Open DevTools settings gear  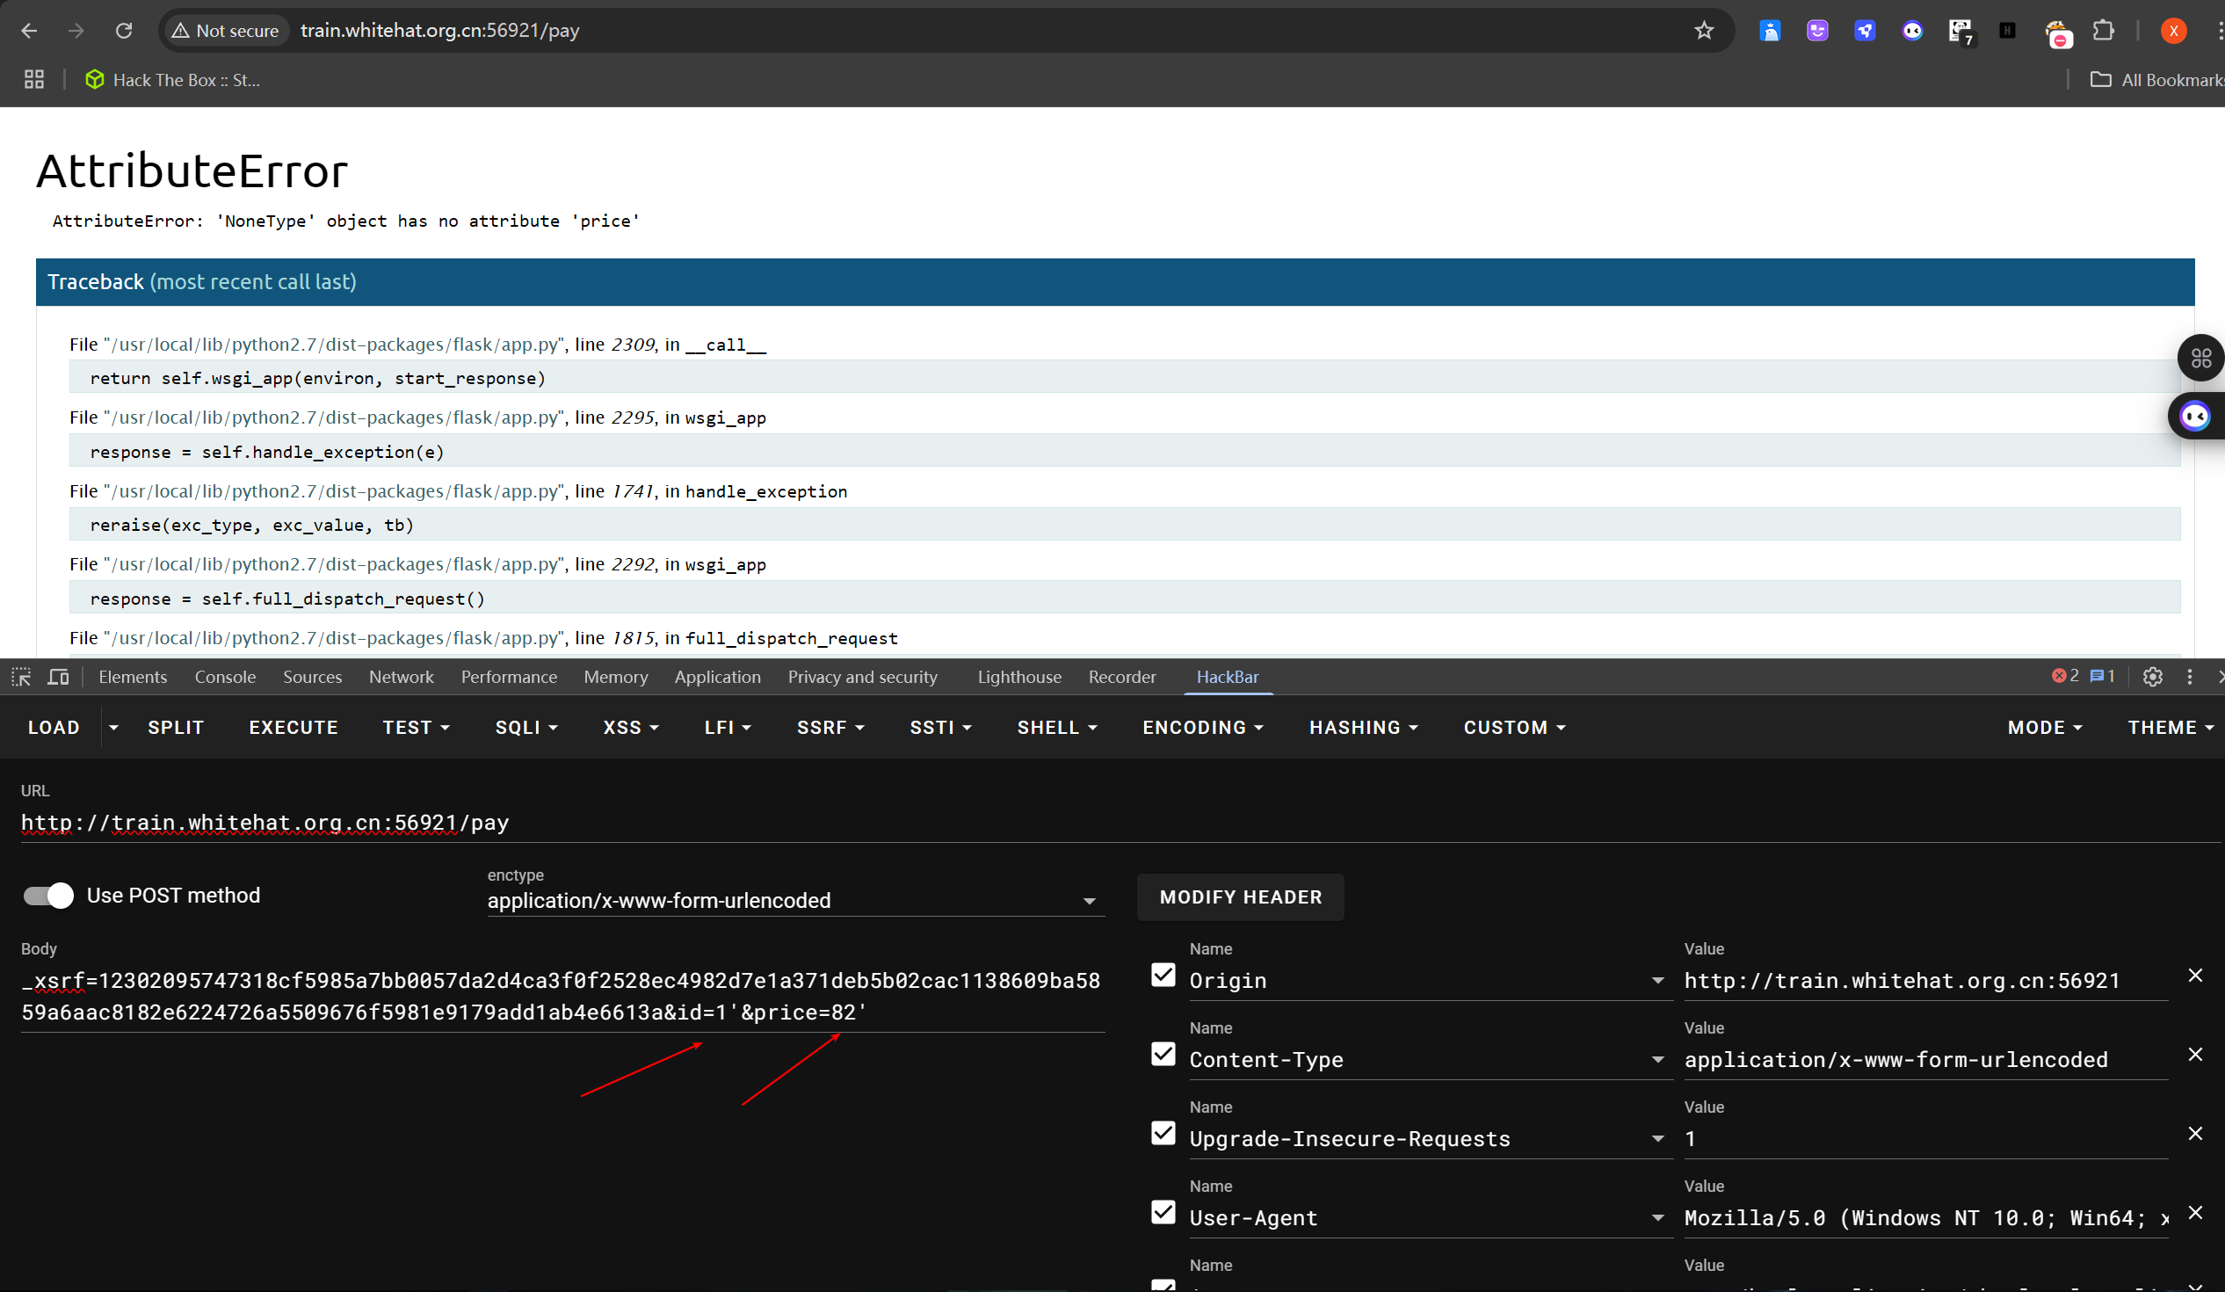(2153, 677)
